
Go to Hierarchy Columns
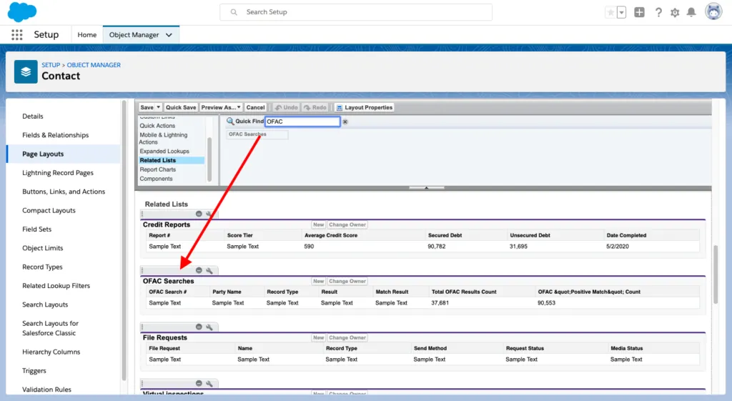(x=51, y=352)
